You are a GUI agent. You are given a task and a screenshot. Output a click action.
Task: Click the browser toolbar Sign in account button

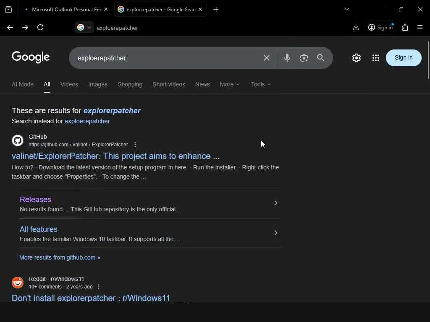(380, 27)
